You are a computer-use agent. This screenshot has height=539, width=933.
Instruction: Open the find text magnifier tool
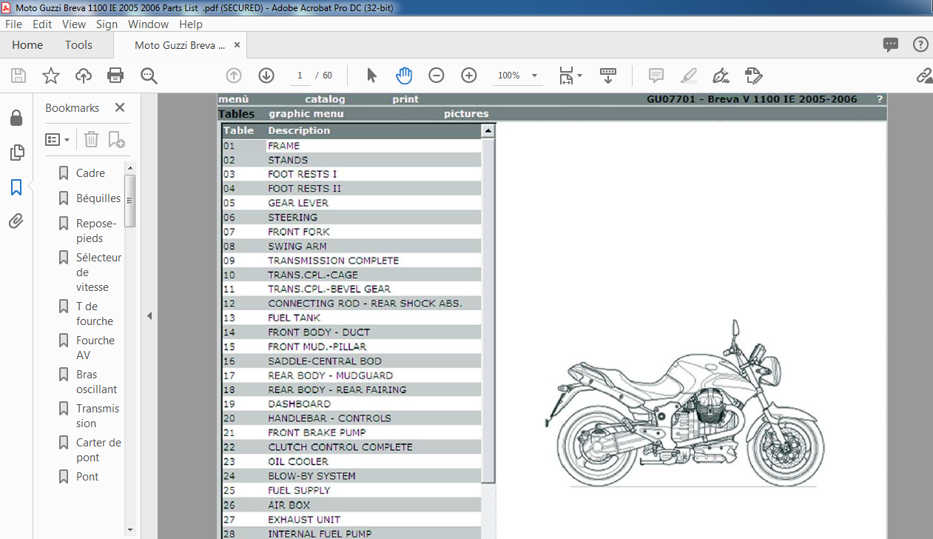[149, 76]
